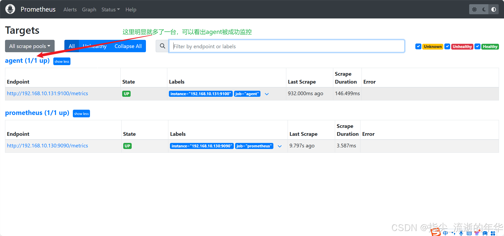Click show less next to prometheus

(x=81, y=114)
